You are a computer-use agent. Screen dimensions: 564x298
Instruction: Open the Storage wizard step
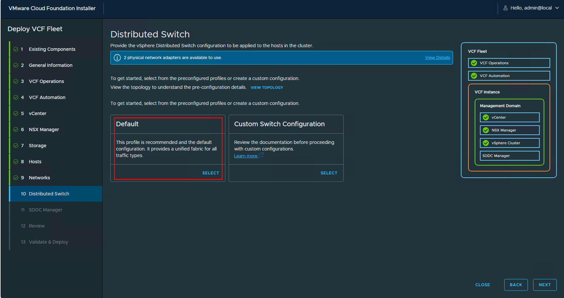point(56,146)
